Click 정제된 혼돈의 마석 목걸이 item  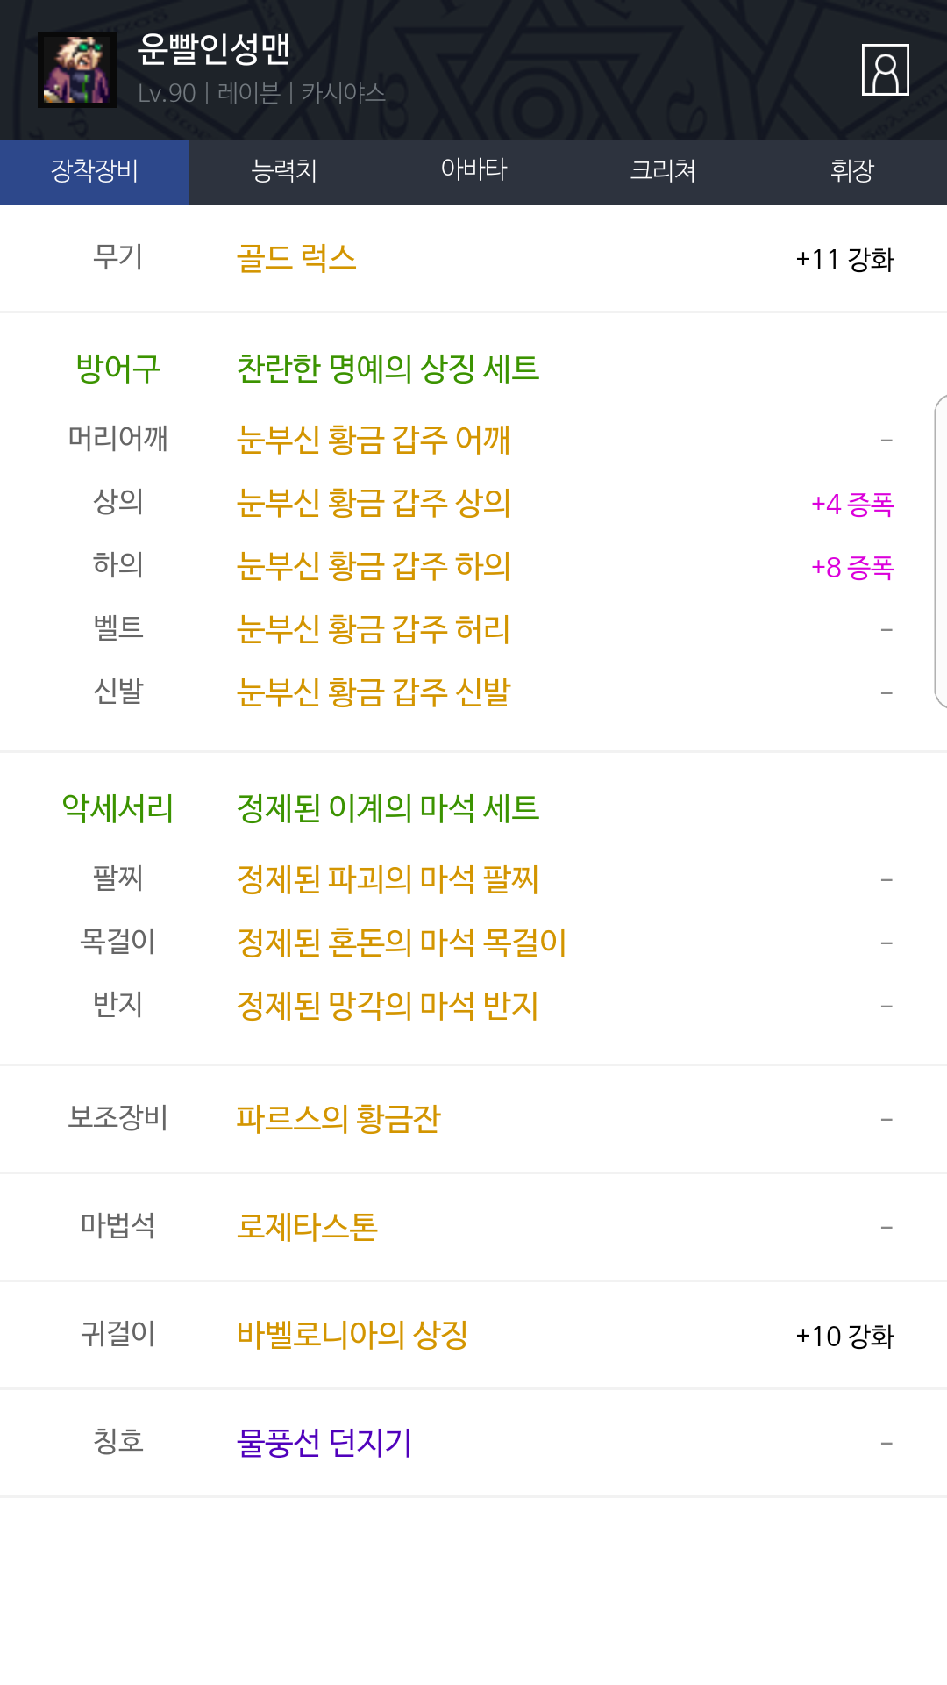[x=401, y=943]
